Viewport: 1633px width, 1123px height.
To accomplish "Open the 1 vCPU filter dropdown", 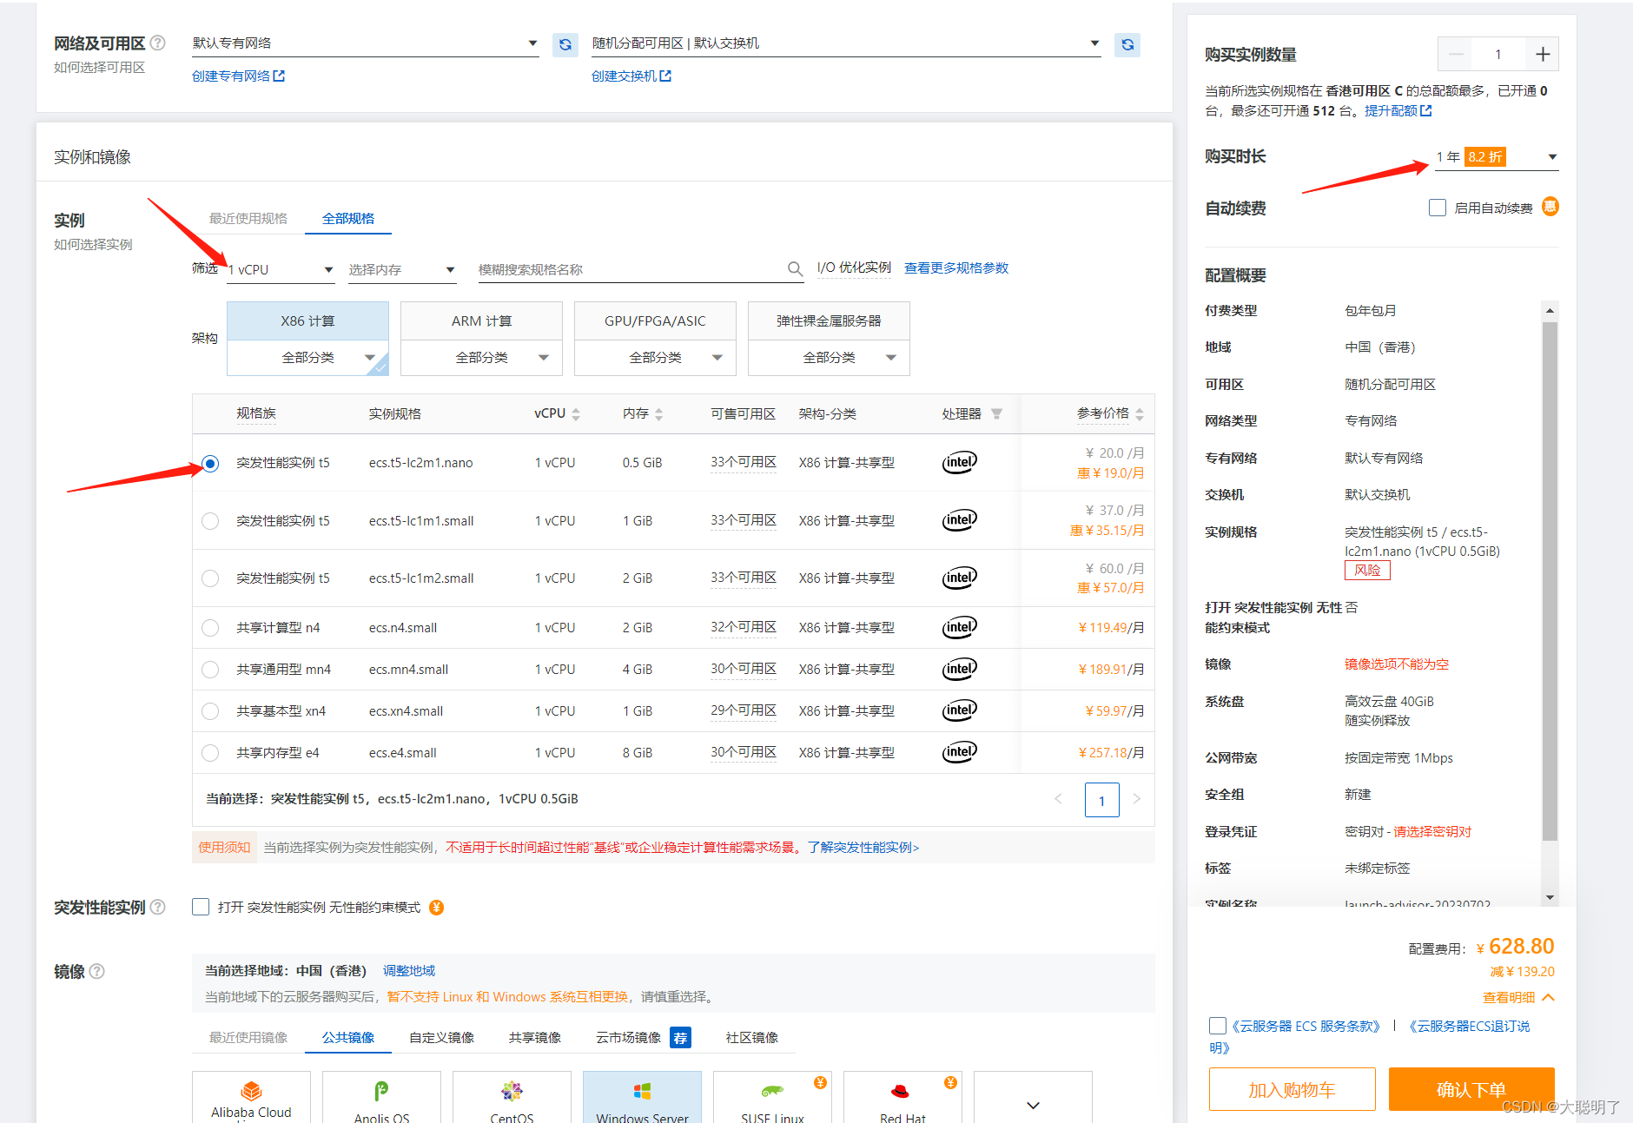I will tap(281, 270).
